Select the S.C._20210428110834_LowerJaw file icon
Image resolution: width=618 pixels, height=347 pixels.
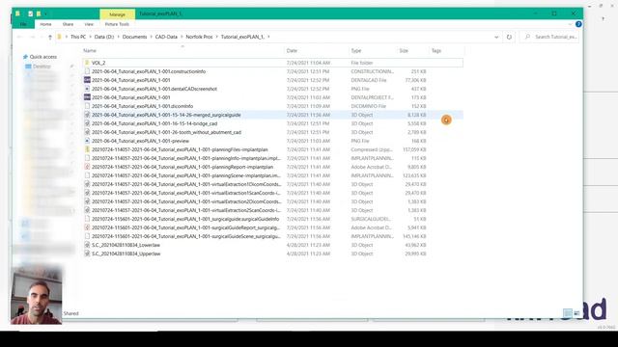point(87,245)
